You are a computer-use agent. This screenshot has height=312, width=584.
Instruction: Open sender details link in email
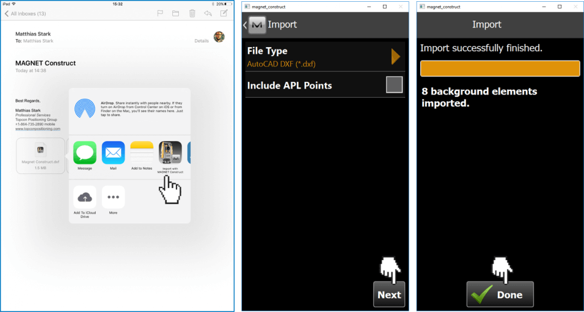(202, 41)
